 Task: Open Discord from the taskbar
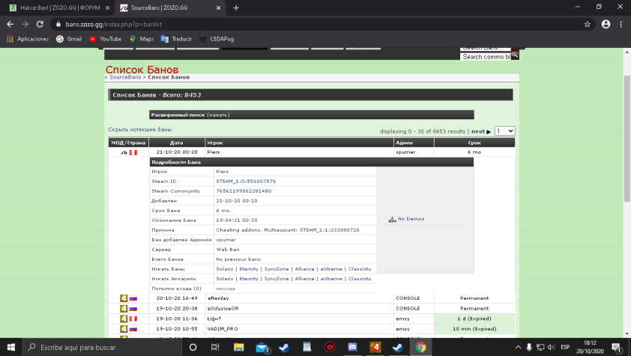tap(352, 348)
